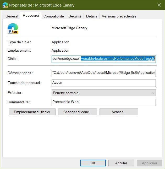
Task: Open the Compatibilité tab
Action: coord(54,16)
